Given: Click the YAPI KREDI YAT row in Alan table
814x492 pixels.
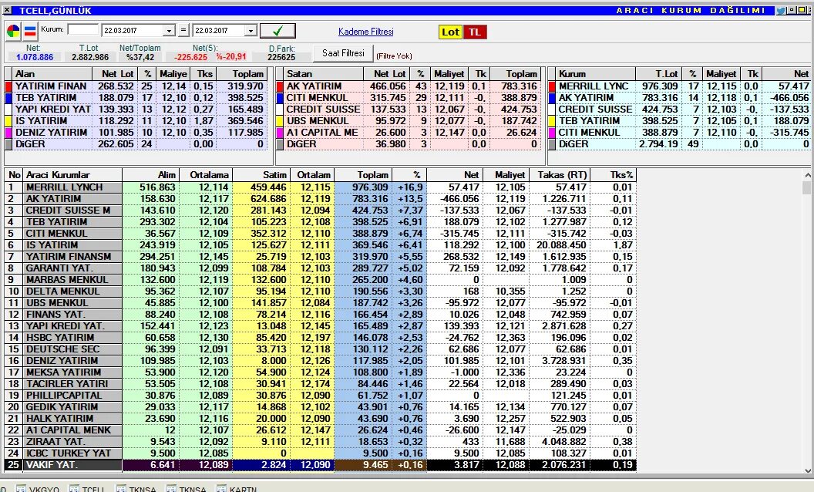Looking at the screenshot, I should coord(137,109).
